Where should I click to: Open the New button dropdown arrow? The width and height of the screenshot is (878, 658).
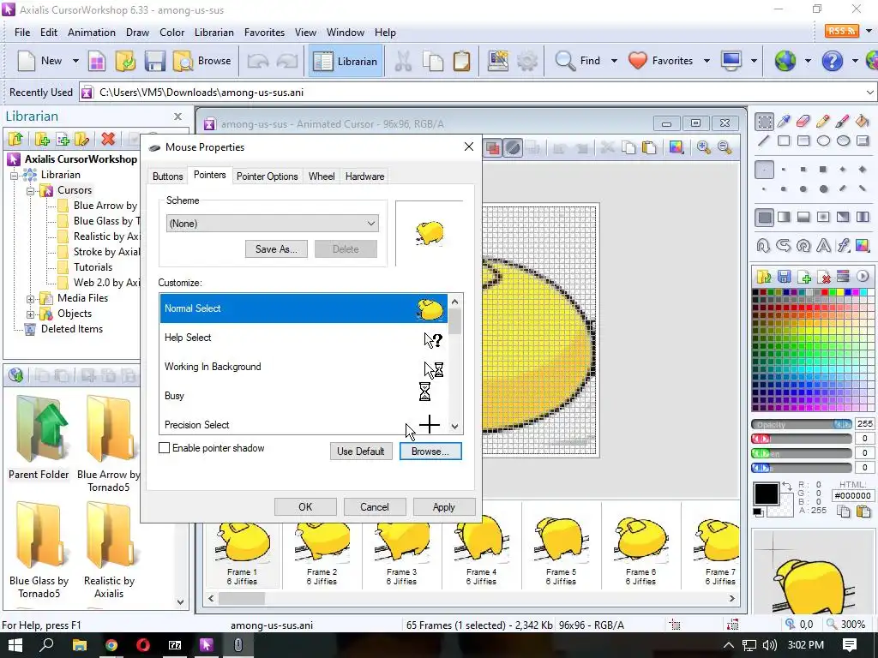pos(75,61)
